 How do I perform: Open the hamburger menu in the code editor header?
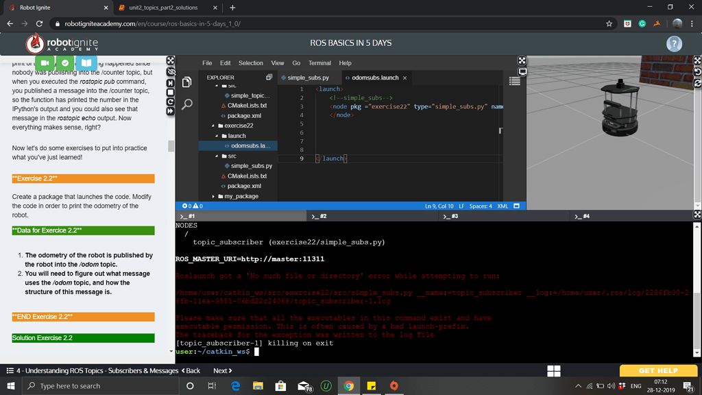pos(516,80)
